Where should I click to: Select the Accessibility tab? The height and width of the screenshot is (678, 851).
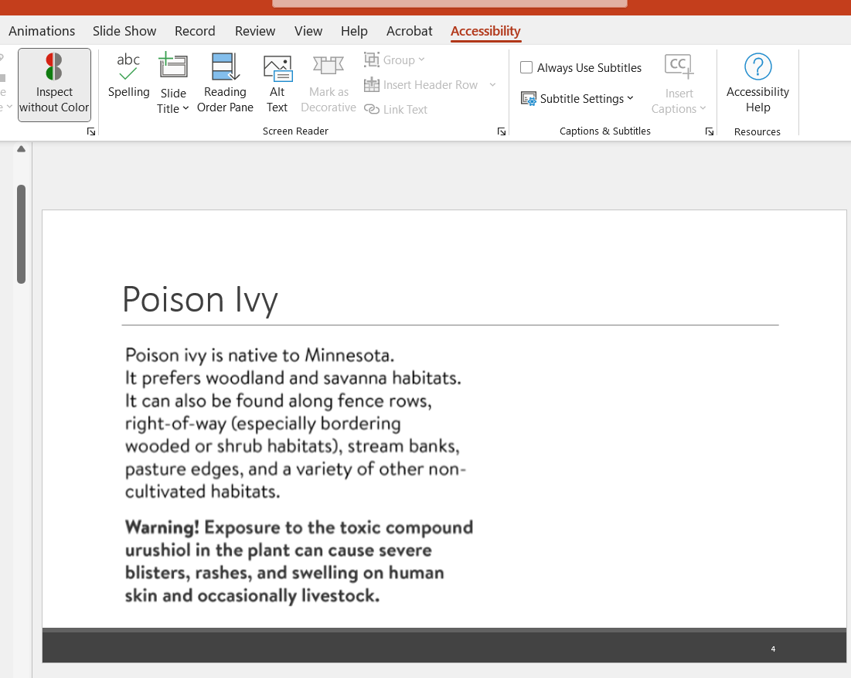click(x=485, y=31)
